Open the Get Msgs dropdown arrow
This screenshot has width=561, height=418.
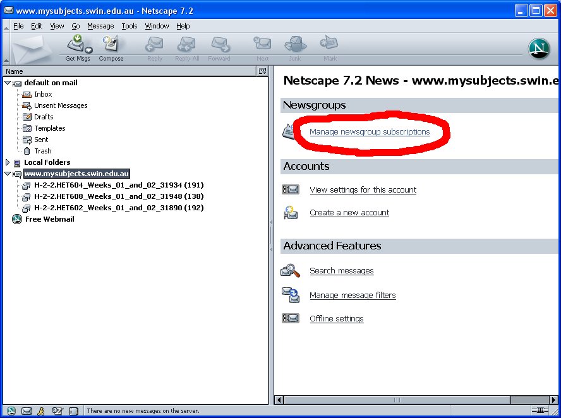coord(88,50)
